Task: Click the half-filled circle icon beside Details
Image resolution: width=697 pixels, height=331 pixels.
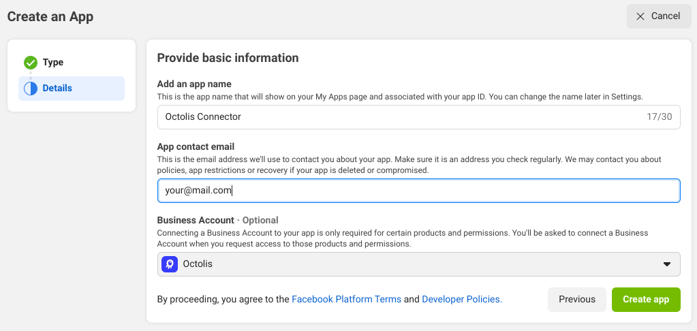Action: click(31, 89)
